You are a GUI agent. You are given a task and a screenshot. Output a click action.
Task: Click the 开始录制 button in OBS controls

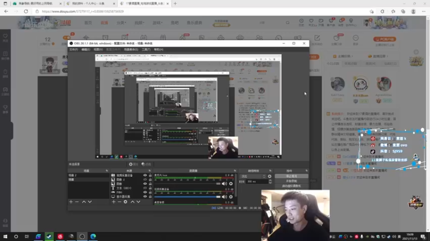pos(291,181)
